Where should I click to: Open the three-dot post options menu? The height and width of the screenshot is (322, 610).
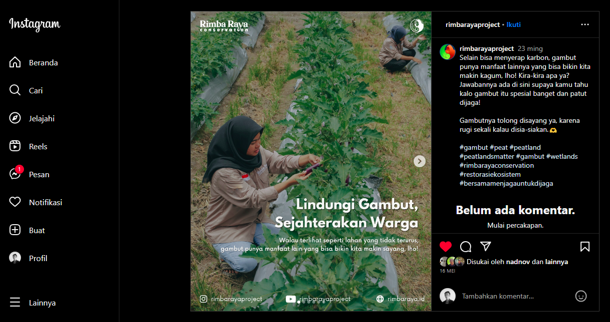[585, 24]
